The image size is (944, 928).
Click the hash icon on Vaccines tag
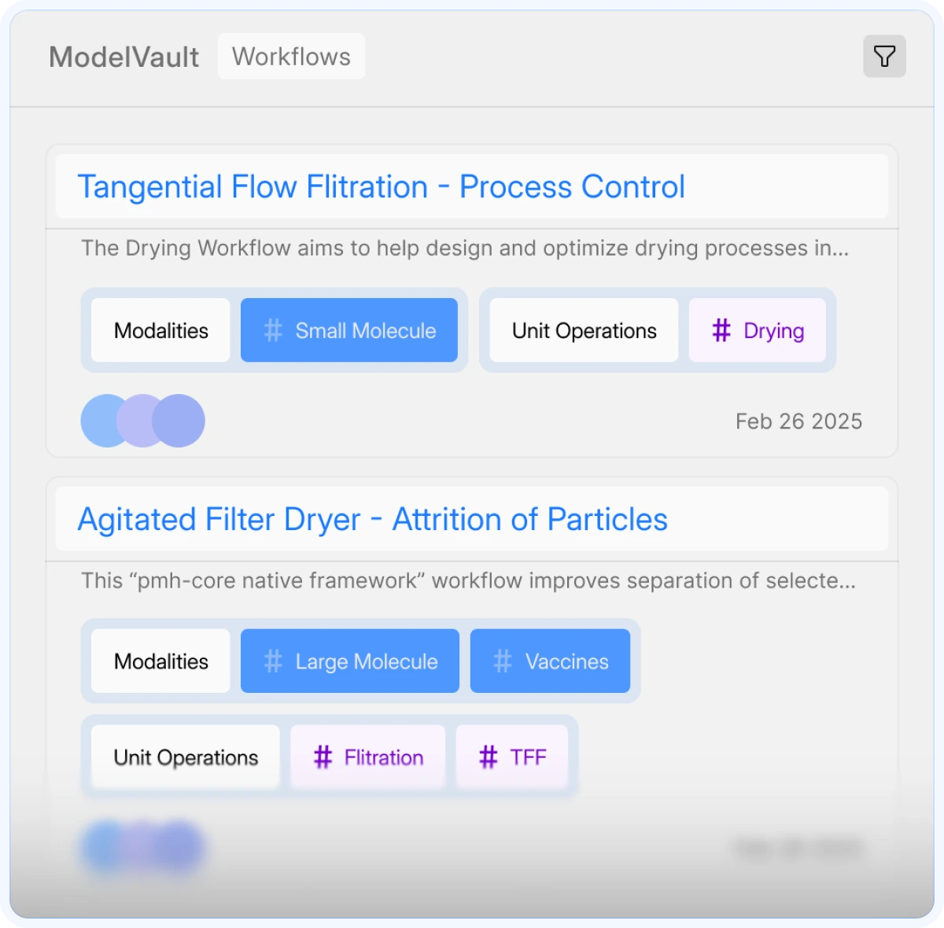[x=503, y=661]
